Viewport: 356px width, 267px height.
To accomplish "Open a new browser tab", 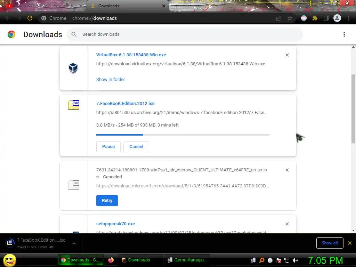I will [177, 6].
